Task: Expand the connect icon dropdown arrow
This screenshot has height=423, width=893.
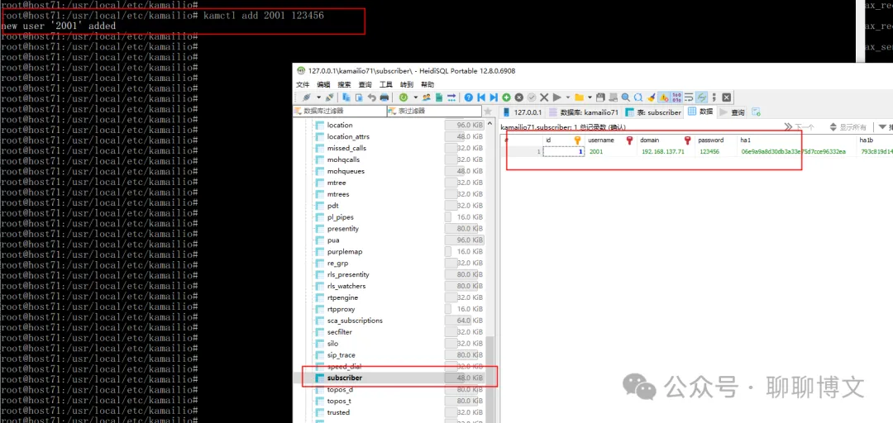Action: coord(319,97)
